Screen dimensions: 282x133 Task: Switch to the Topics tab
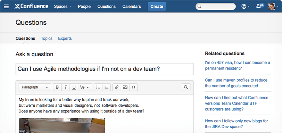click(47, 39)
